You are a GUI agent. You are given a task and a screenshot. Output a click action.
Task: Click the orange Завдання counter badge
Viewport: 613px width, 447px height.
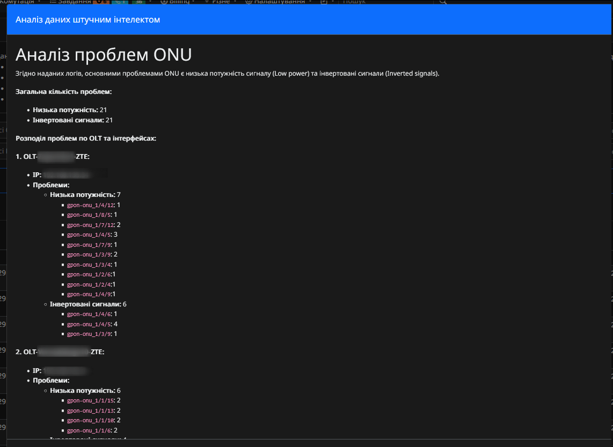[x=101, y=2]
